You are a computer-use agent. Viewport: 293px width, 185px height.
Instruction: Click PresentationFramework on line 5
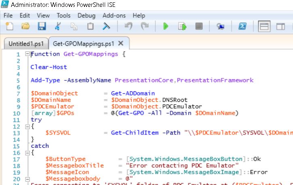[x=215, y=80]
